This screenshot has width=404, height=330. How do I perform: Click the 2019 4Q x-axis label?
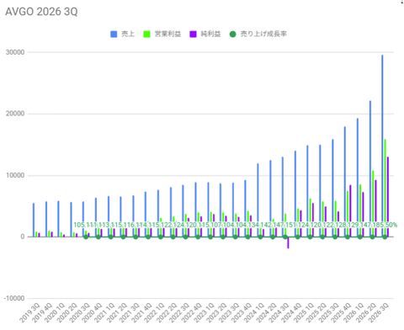click(x=43, y=312)
